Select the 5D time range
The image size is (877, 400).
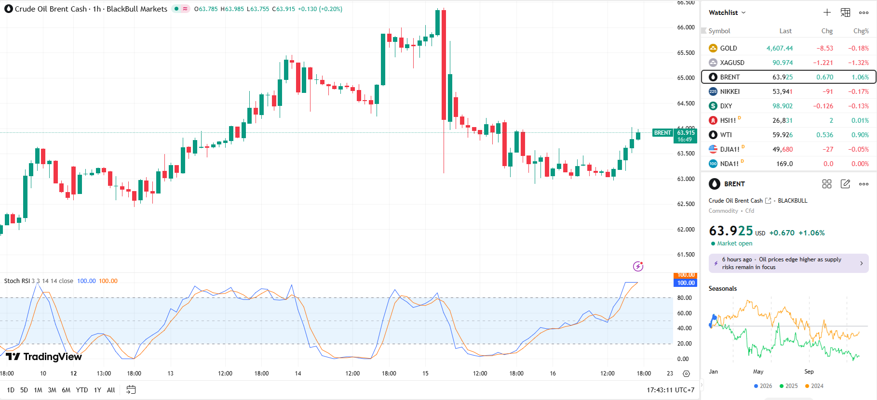[x=24, y=390]
